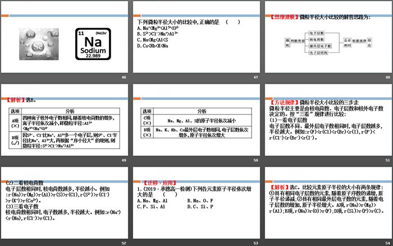Click the line (2)二看核电荷数
This screenshot has height=246, width=393.
coord(25,183)
